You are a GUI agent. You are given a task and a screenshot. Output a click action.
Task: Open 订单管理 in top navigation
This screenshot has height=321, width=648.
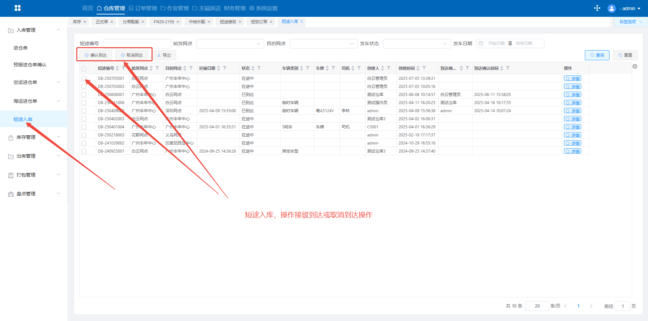pos(143,8)
